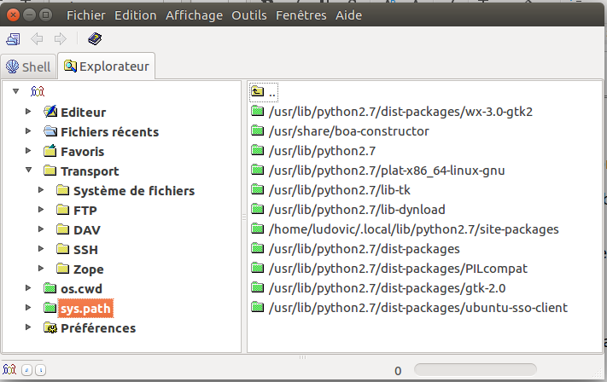Click the Editeur tree icon

pos(50,112)
